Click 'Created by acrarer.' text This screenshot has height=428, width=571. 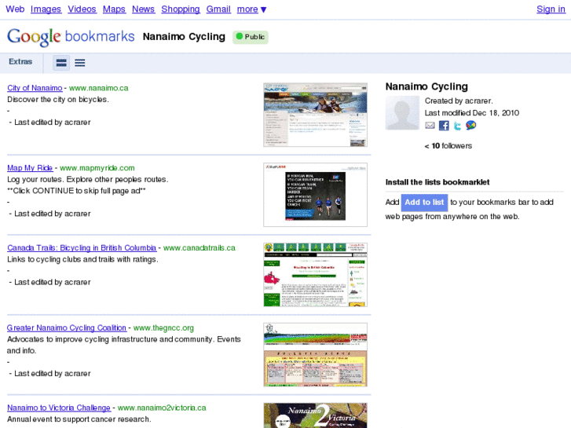tap(459, 101)
